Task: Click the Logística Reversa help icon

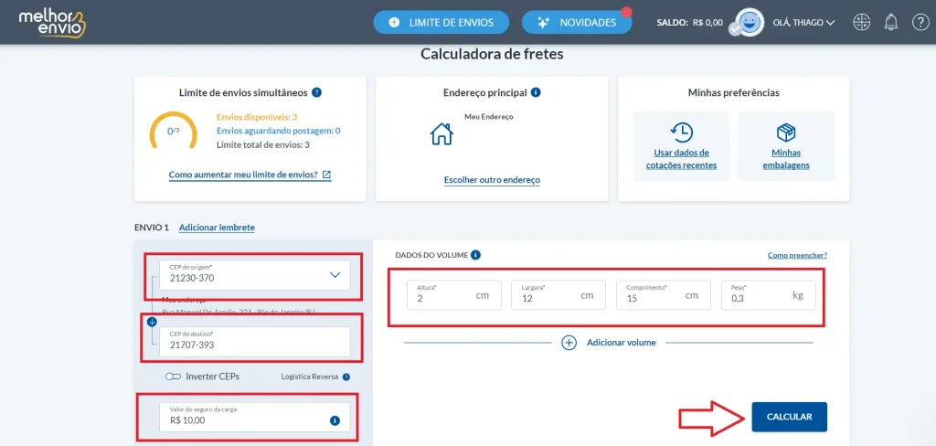Action: pos(346,377)
